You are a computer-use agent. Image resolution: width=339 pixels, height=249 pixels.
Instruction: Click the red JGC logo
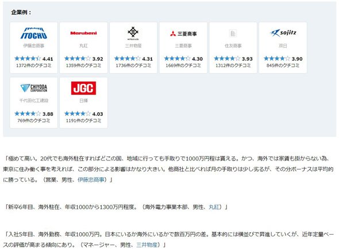point(83,88)
